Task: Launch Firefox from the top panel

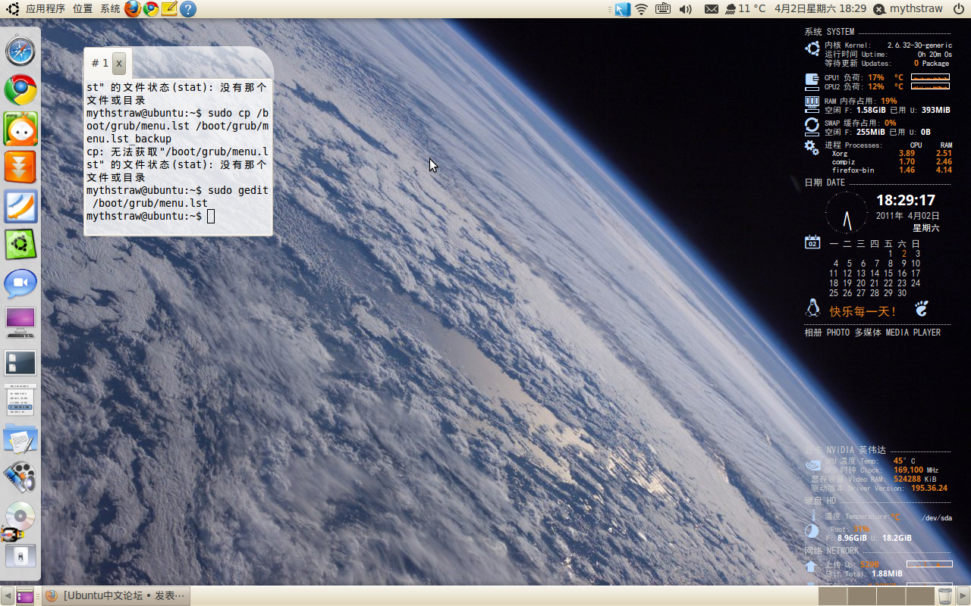Action: coord(133,9)
